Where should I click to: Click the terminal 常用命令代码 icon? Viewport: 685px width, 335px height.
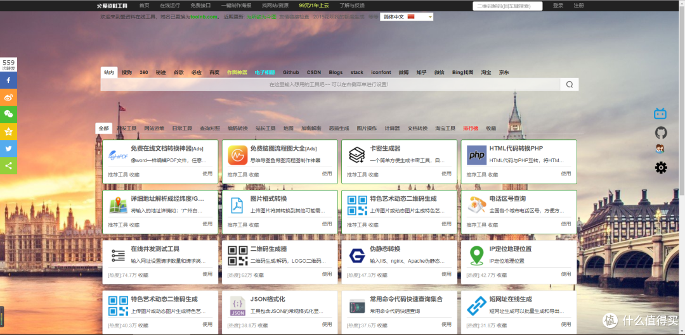click(x=357, y=307)
